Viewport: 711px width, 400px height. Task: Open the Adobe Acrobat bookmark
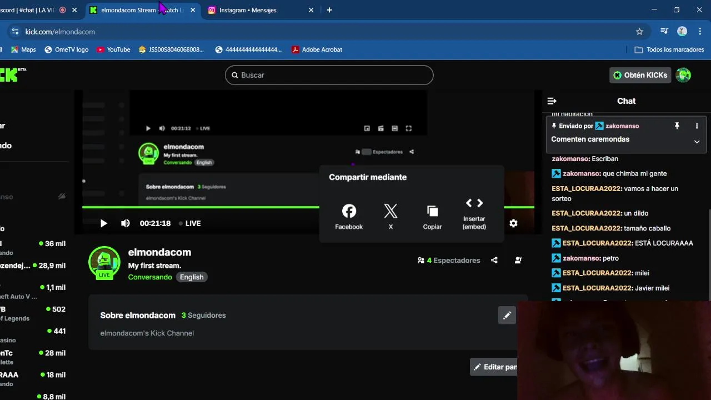317,49
